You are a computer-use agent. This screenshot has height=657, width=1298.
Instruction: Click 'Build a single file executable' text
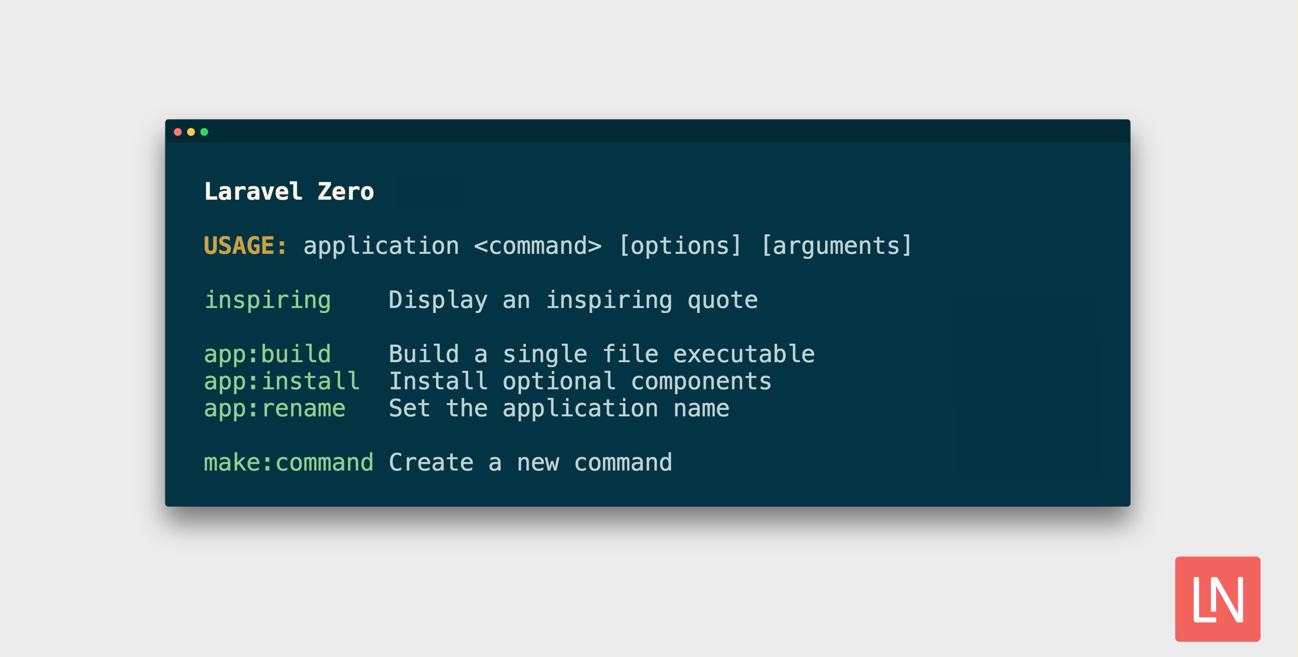(x=602, y=354)
